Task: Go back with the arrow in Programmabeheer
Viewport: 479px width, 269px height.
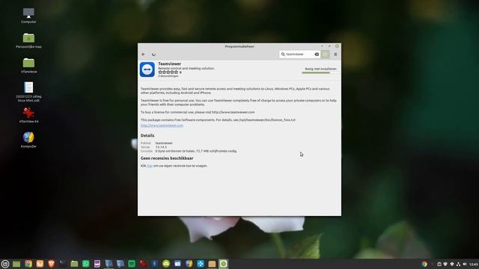Action: [143, 55]
